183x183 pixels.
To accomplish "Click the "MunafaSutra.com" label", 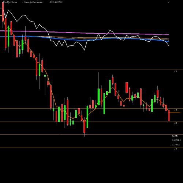I will point(33,2).
